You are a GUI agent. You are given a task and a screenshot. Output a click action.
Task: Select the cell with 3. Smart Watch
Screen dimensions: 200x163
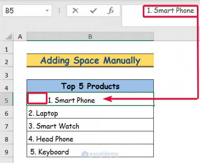tap(90, 125)
